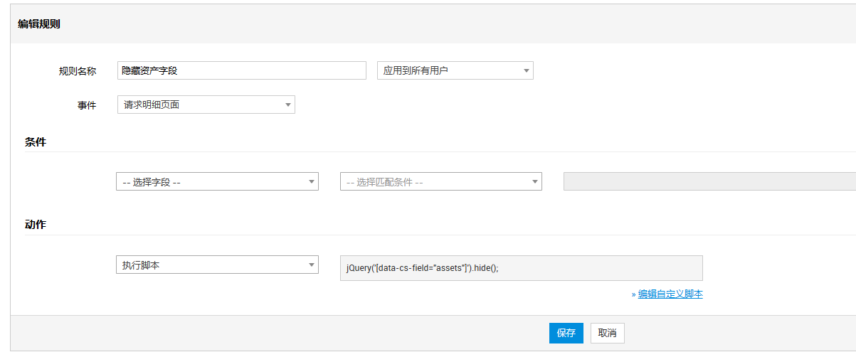Screen dimensions: 856x357
Task: Open the 执行脚本 action dropdown
Action: (217, 265)
